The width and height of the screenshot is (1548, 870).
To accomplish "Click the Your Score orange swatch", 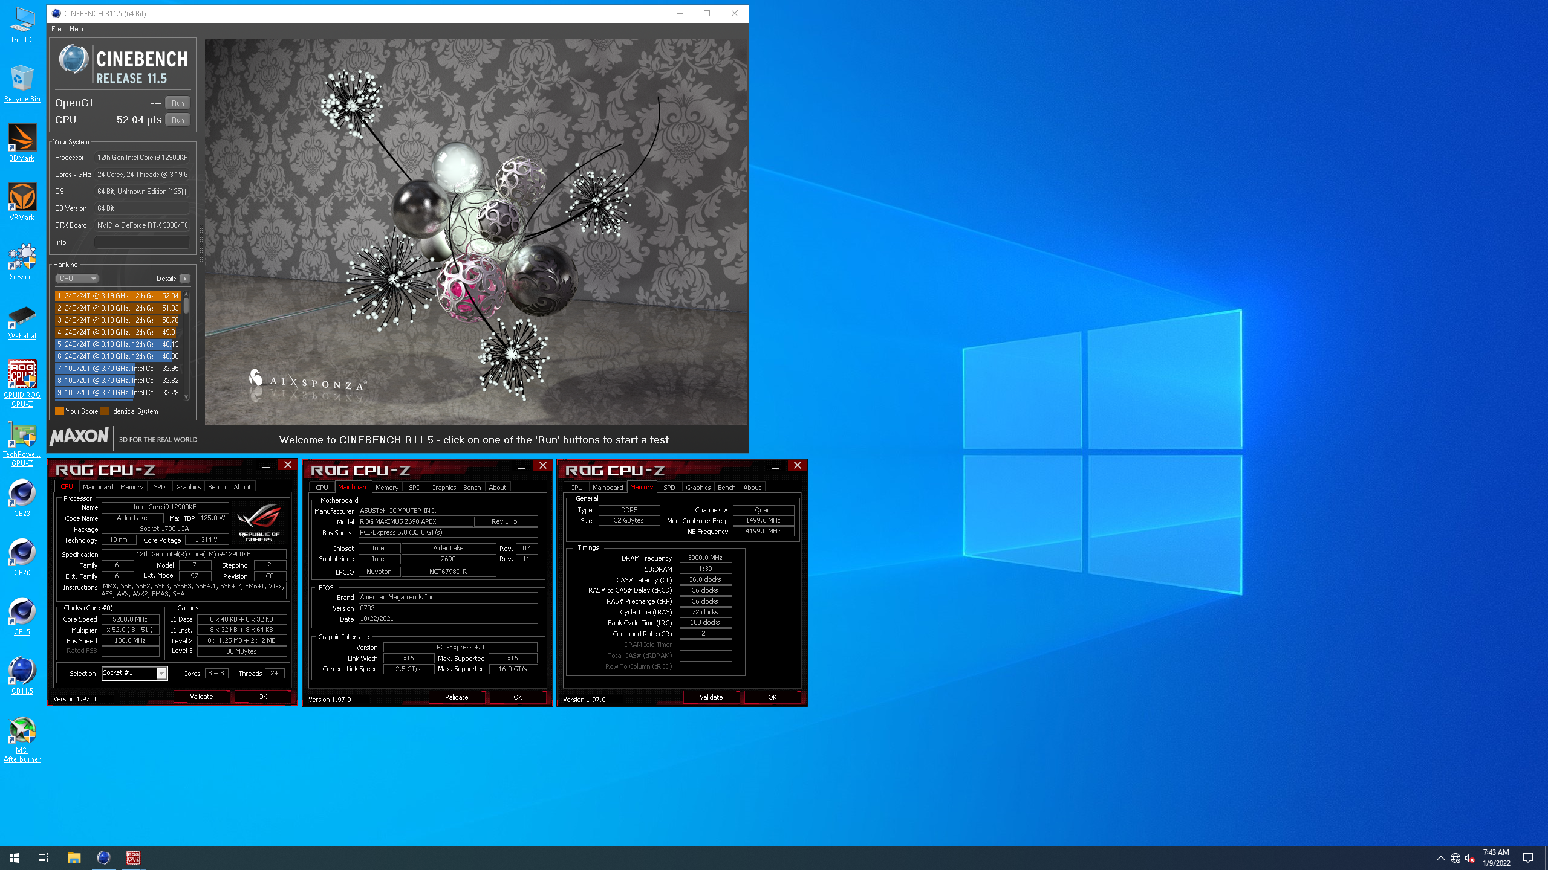I will [59, 411].
